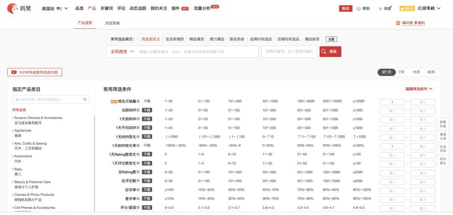Select 4.3~4.5 for 评分/星级
The width and height of the screenshot is (453, 215).
click(303, 207)
